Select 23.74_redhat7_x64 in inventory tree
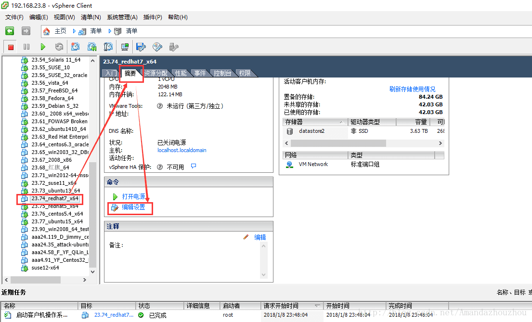This screenshot has height=322, width=532. 54,198
